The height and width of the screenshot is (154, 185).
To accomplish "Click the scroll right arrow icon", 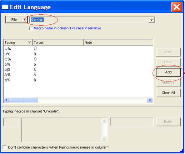I will 150,100.
